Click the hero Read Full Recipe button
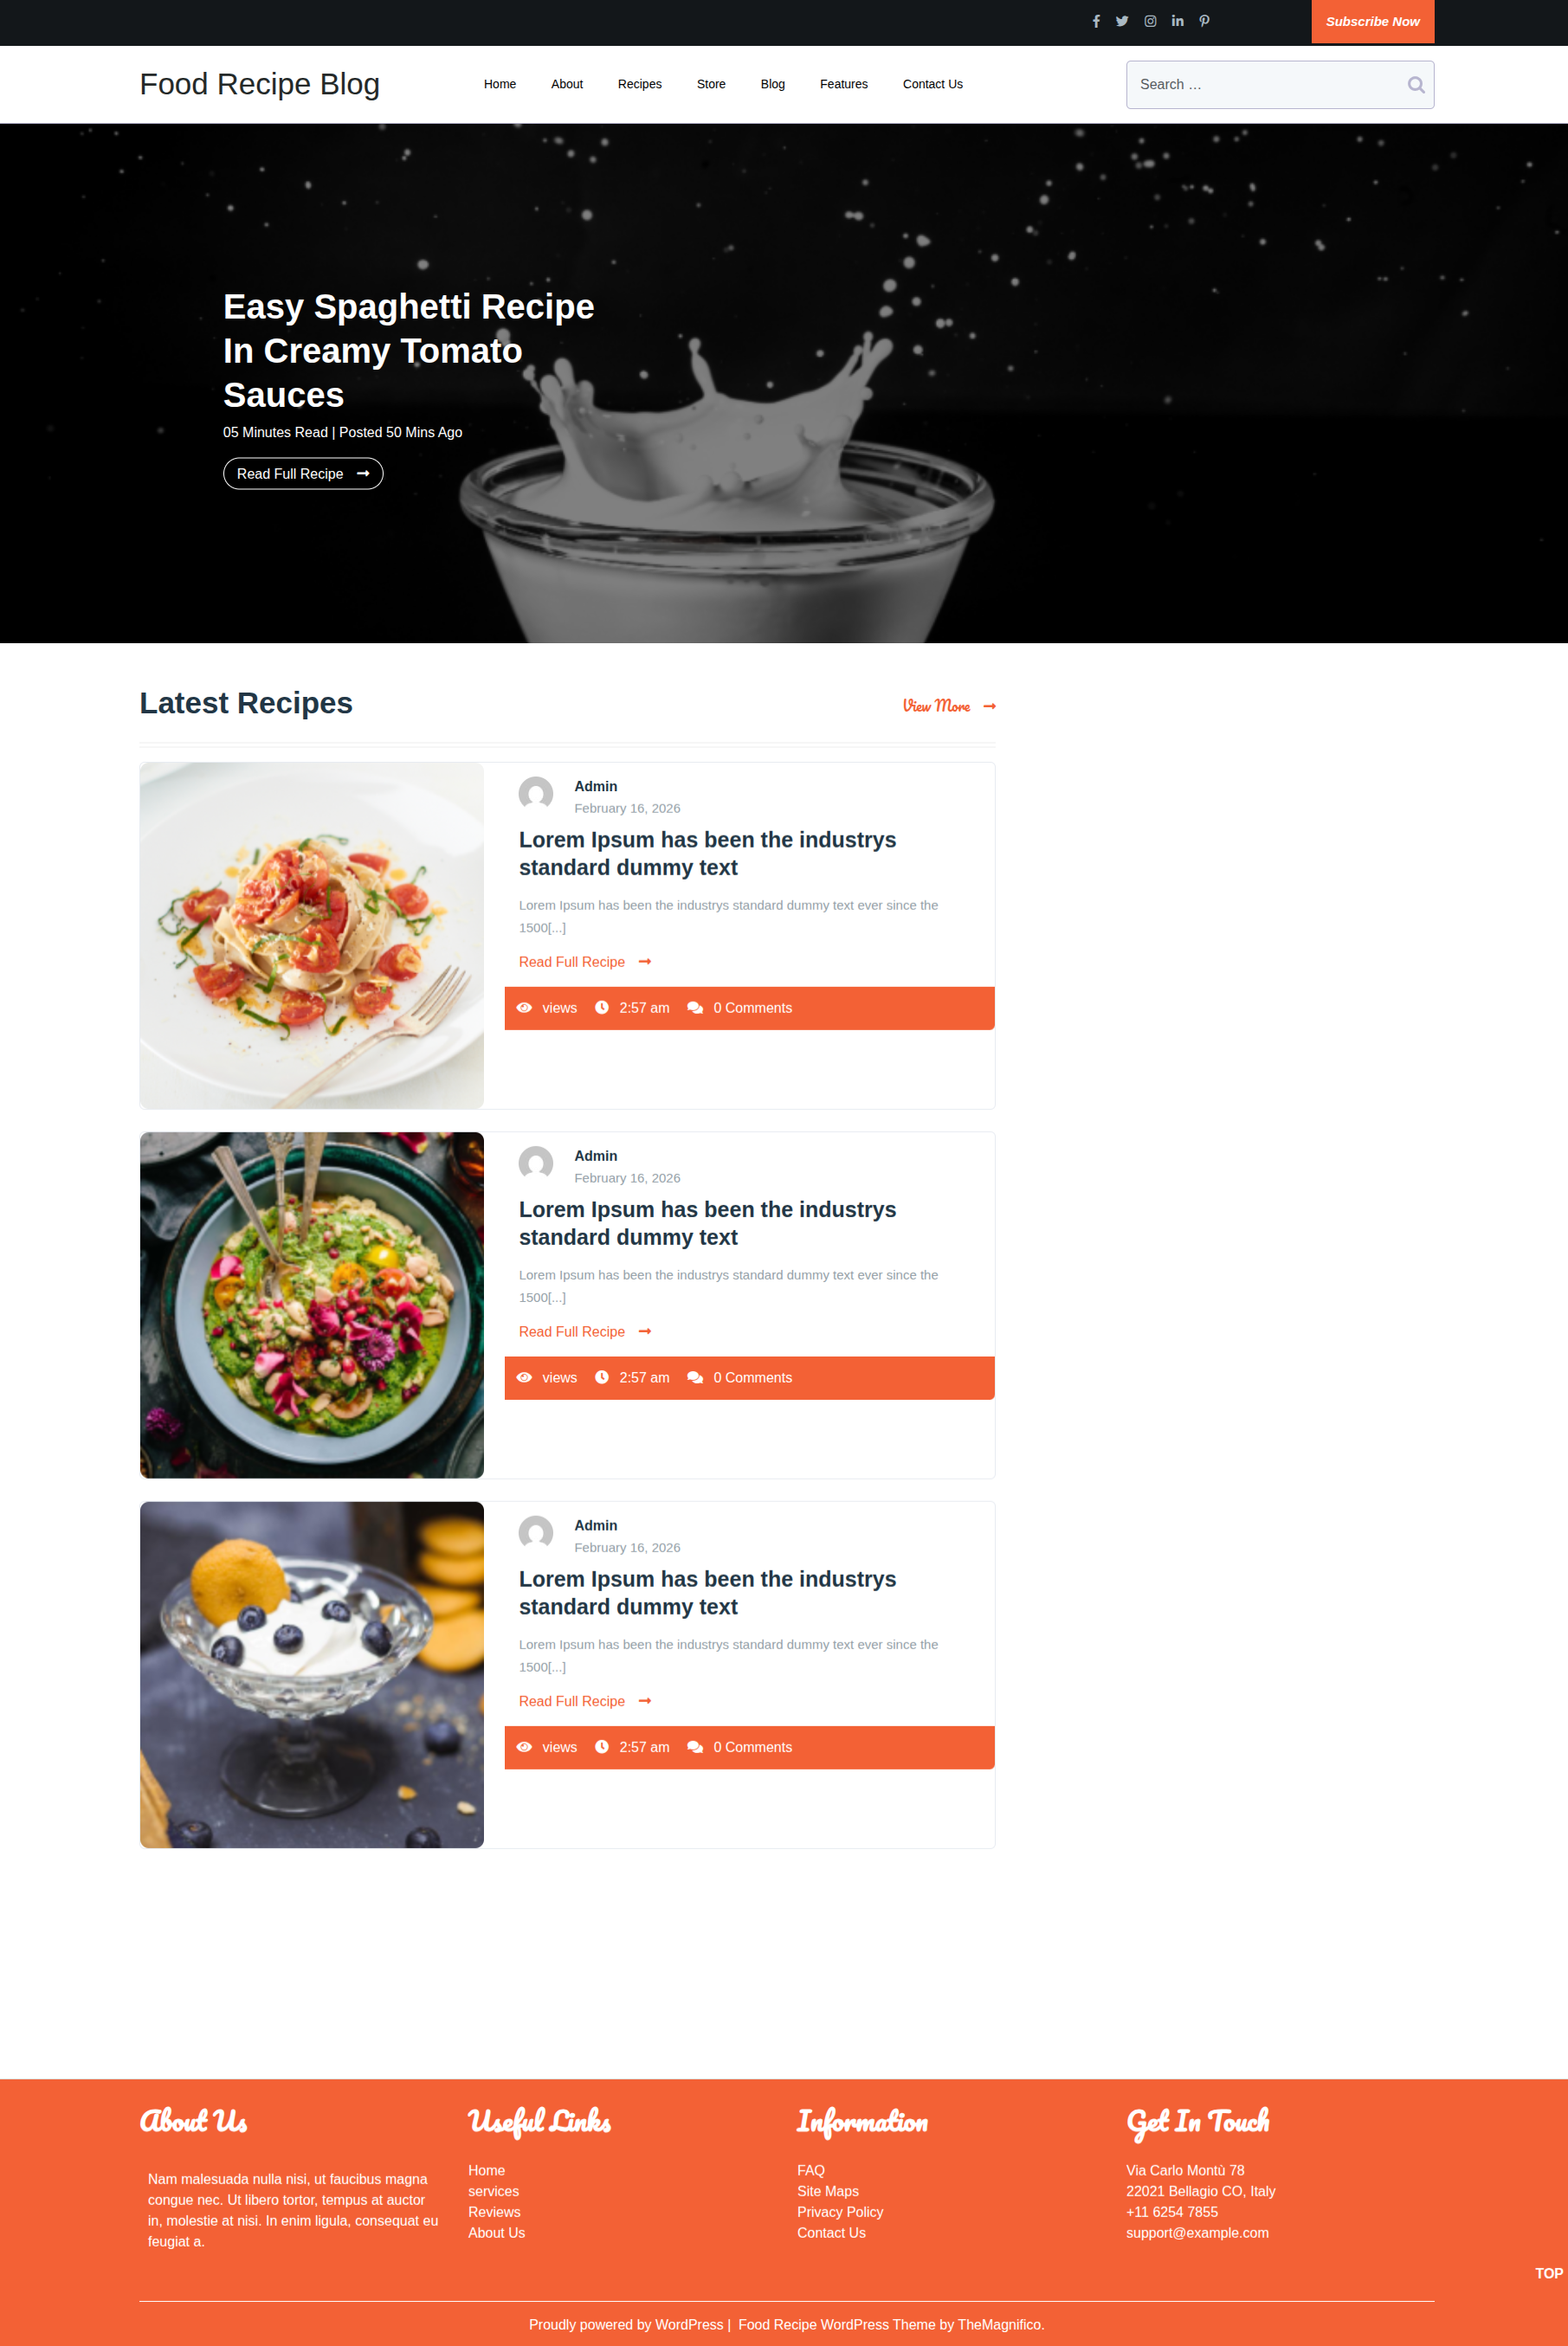This screenshot has width=1568, height=2346. coord(303,474)
